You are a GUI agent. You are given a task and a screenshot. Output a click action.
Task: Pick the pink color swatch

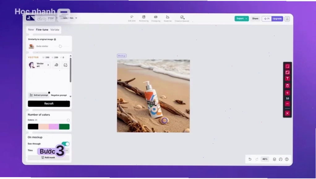pos(54,126)
